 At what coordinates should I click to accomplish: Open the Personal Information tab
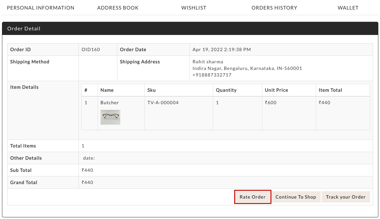(41, 8)
